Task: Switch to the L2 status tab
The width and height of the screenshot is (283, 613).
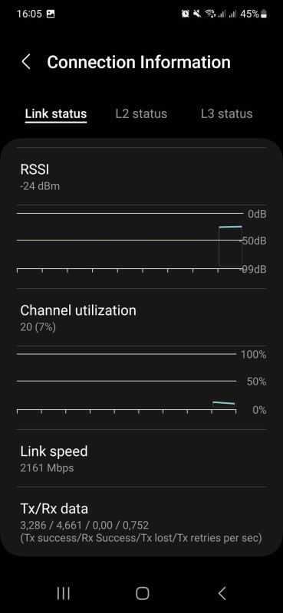Action: [x=141, y=113]
